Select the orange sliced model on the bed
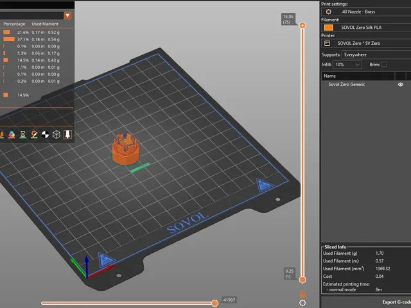 (126, 151)
